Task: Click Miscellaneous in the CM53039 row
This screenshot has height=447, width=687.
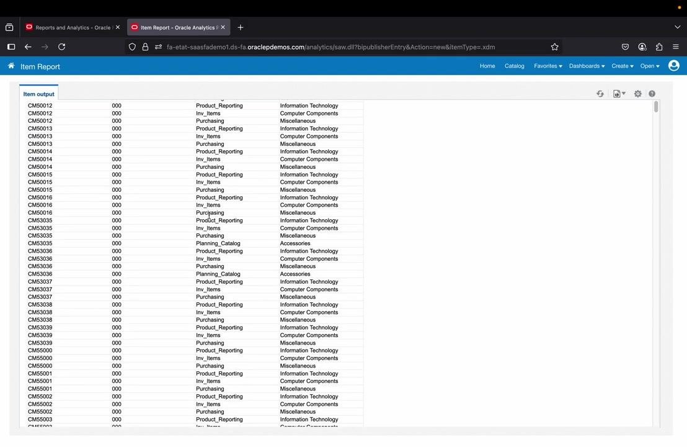Action: [x=298, y=343]
